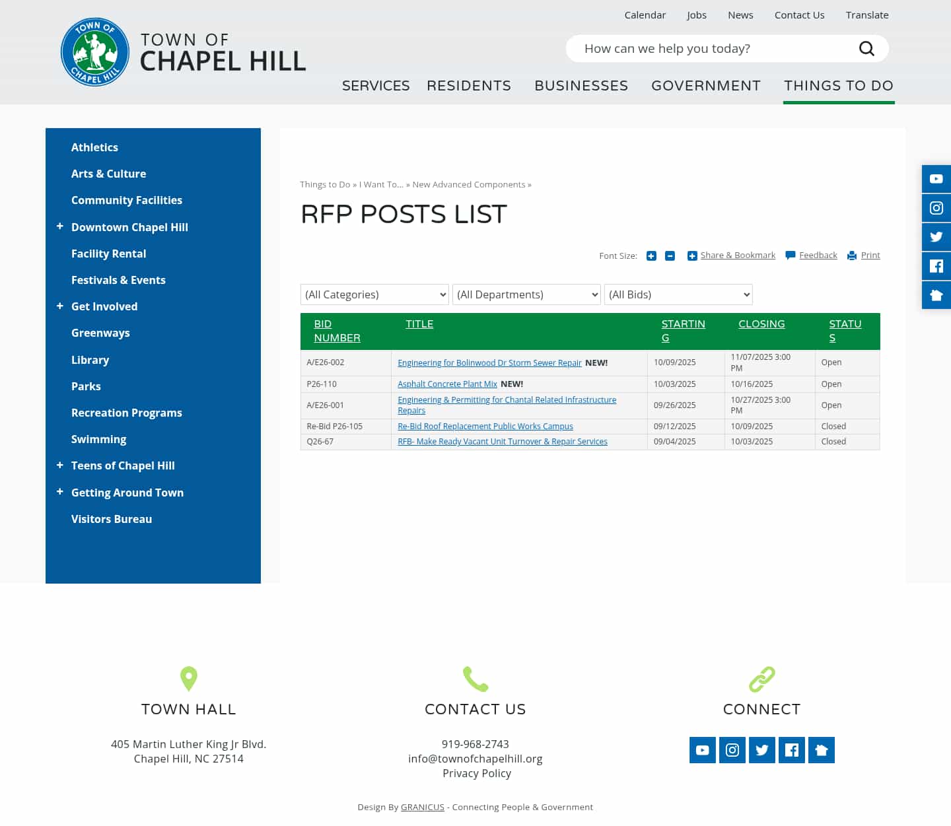This screenshot has width=951, height=826.
Task: Click the Connect chain link icon
Action: point(762,679)
